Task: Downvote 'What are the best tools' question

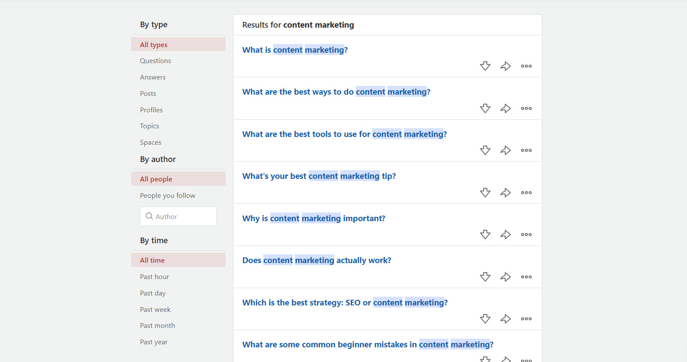Action: [x=485, y=150]
